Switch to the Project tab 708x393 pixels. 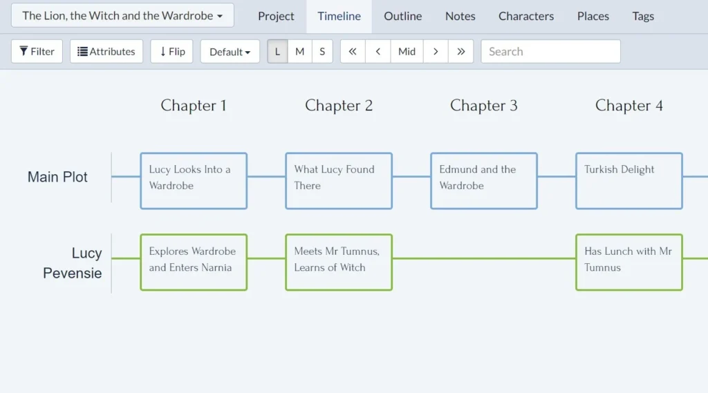click(276, 17)
